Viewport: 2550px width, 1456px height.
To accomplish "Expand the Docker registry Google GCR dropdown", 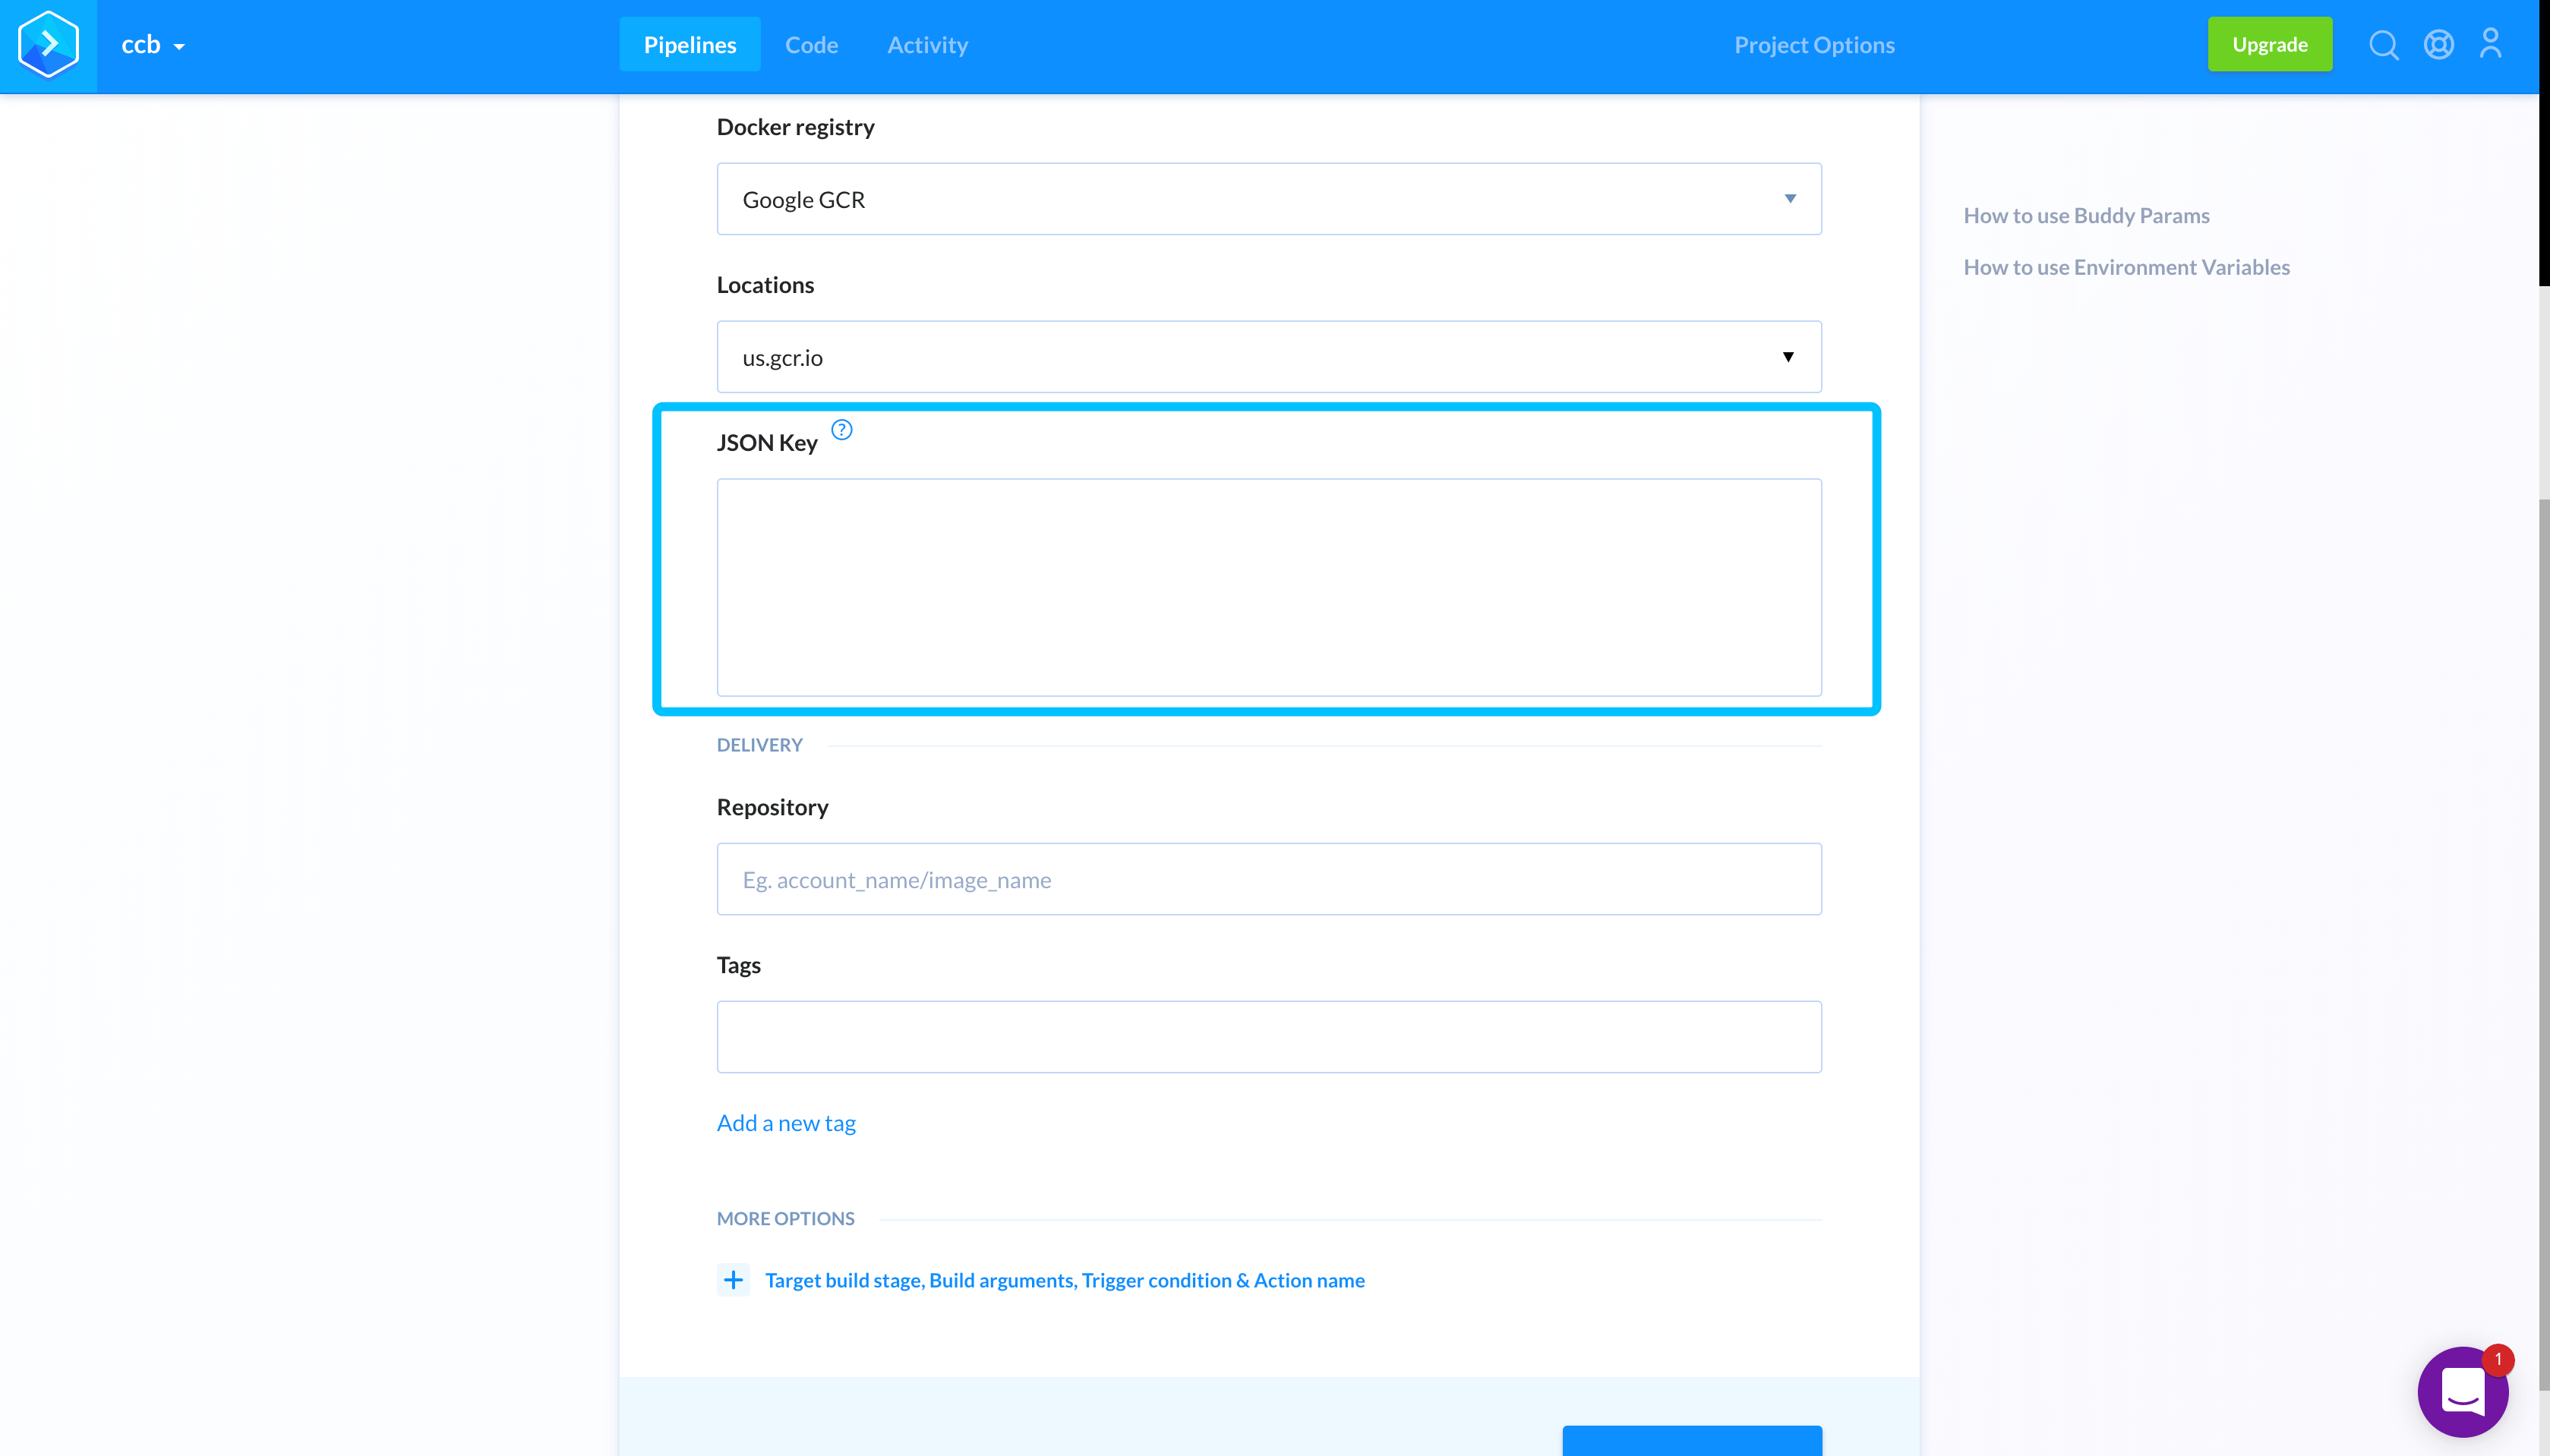I will tap(1268, 199).
